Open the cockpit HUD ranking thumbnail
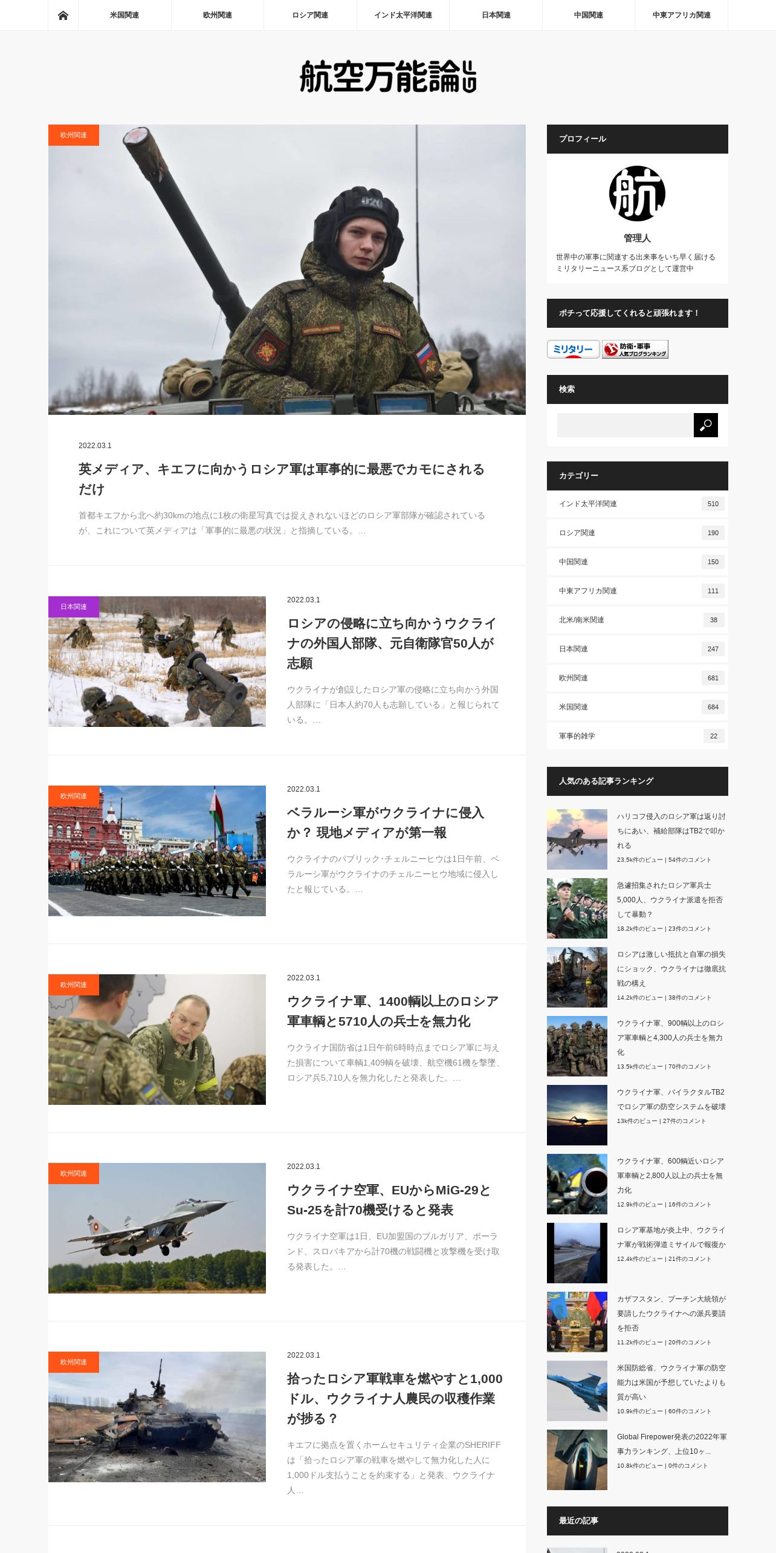The width and height of the screenshot is (776, 1553). (577, 1460)
